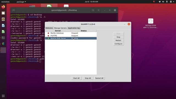Screen dimensions: 176x99
Task: Switch to the Manage Servers tab
Action: coord(60,28)
